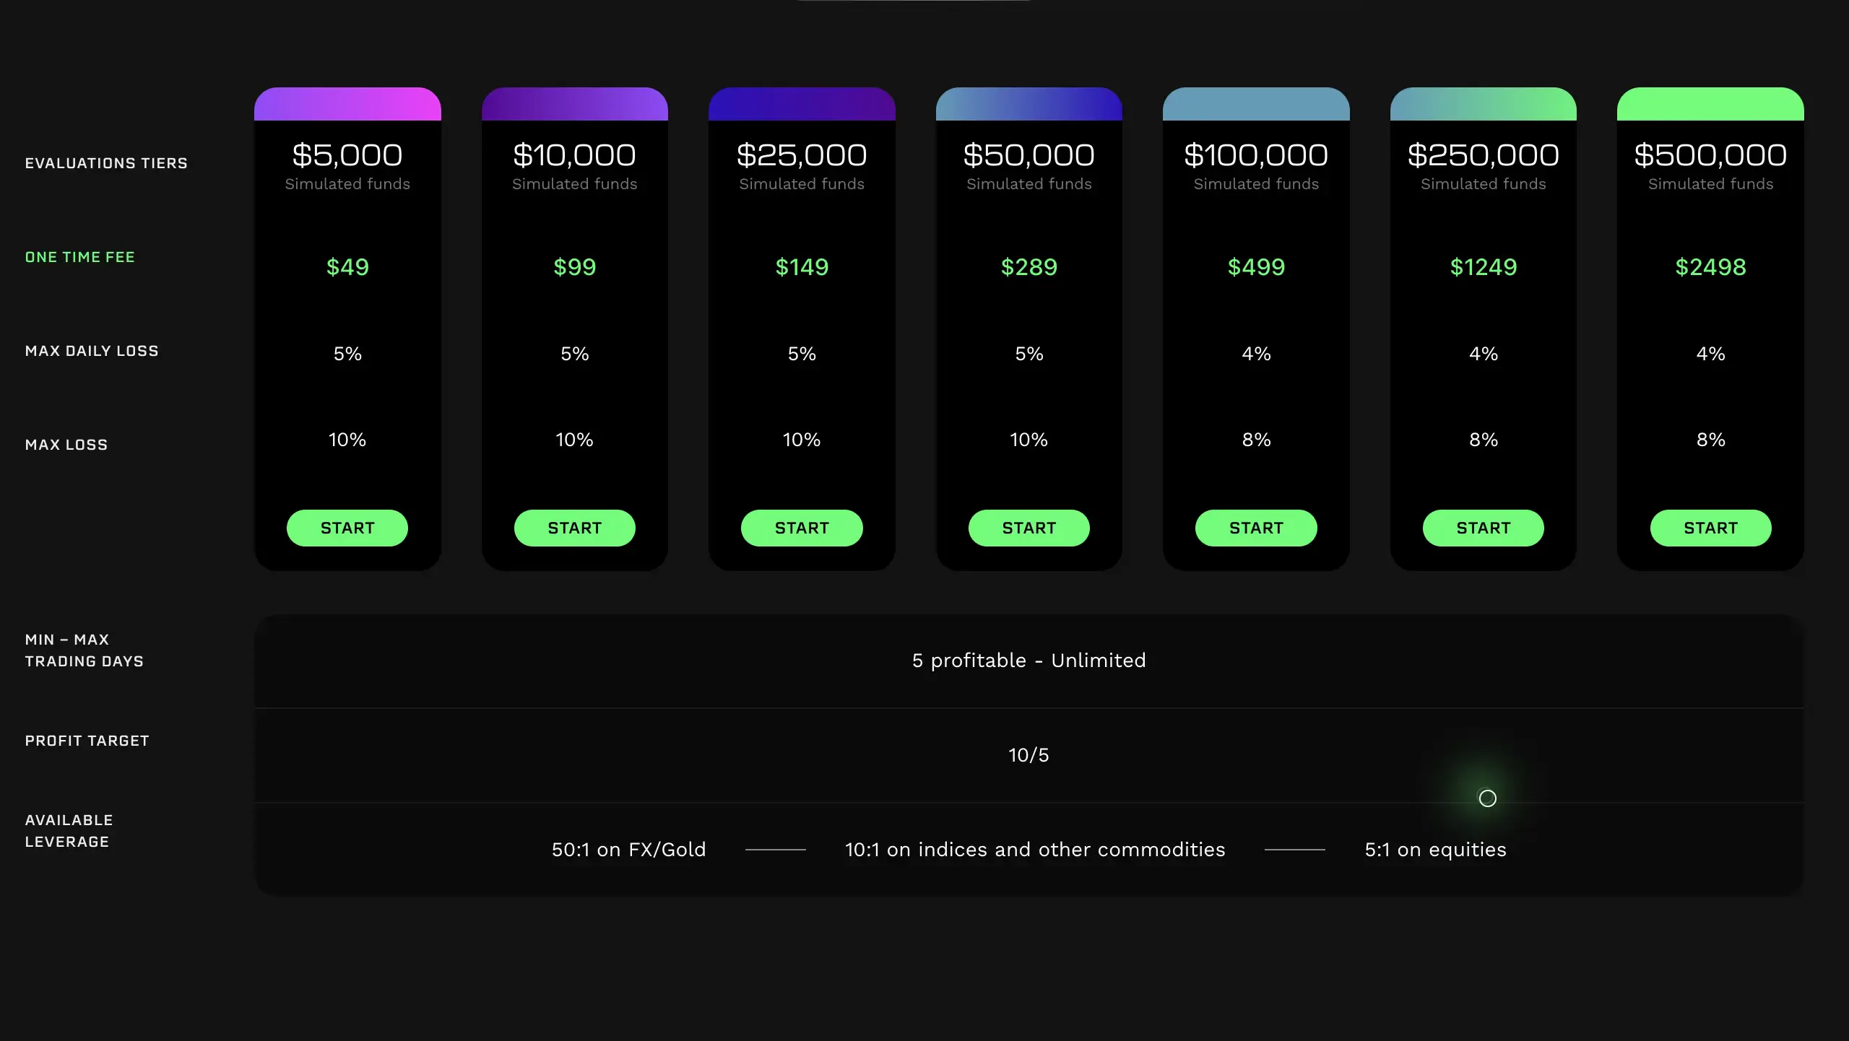Click the MAX DAILY LOSS row label
The height and width of the screenshot is (1041, 1849).
(92, 351)
